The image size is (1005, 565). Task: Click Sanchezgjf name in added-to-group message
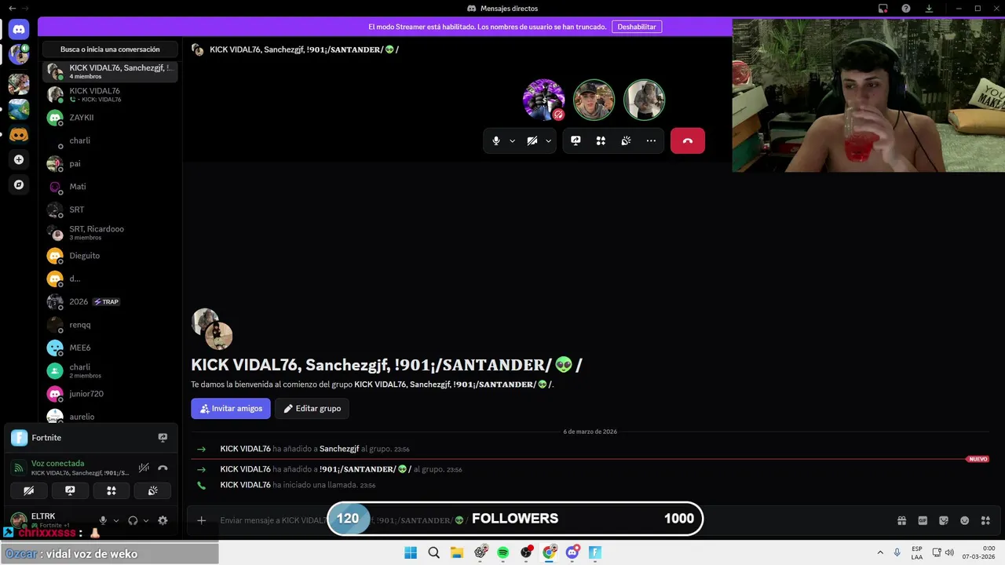click(x=339, y=449)
